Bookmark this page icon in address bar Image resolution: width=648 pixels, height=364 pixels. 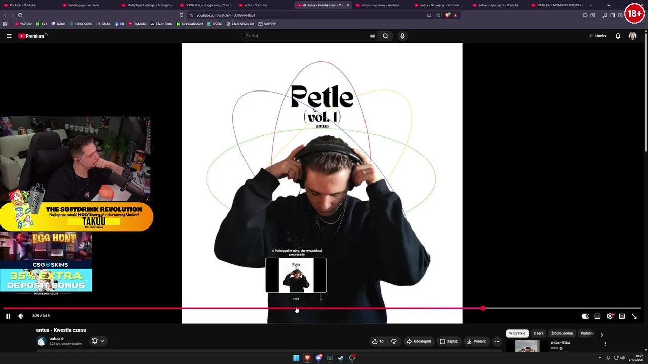(x=181, y=15)
